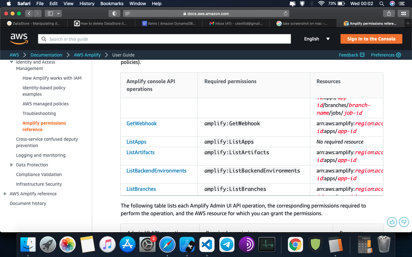Click the Sign In to the Console button
The image size is (412, 257).
[x=371, y=39]
